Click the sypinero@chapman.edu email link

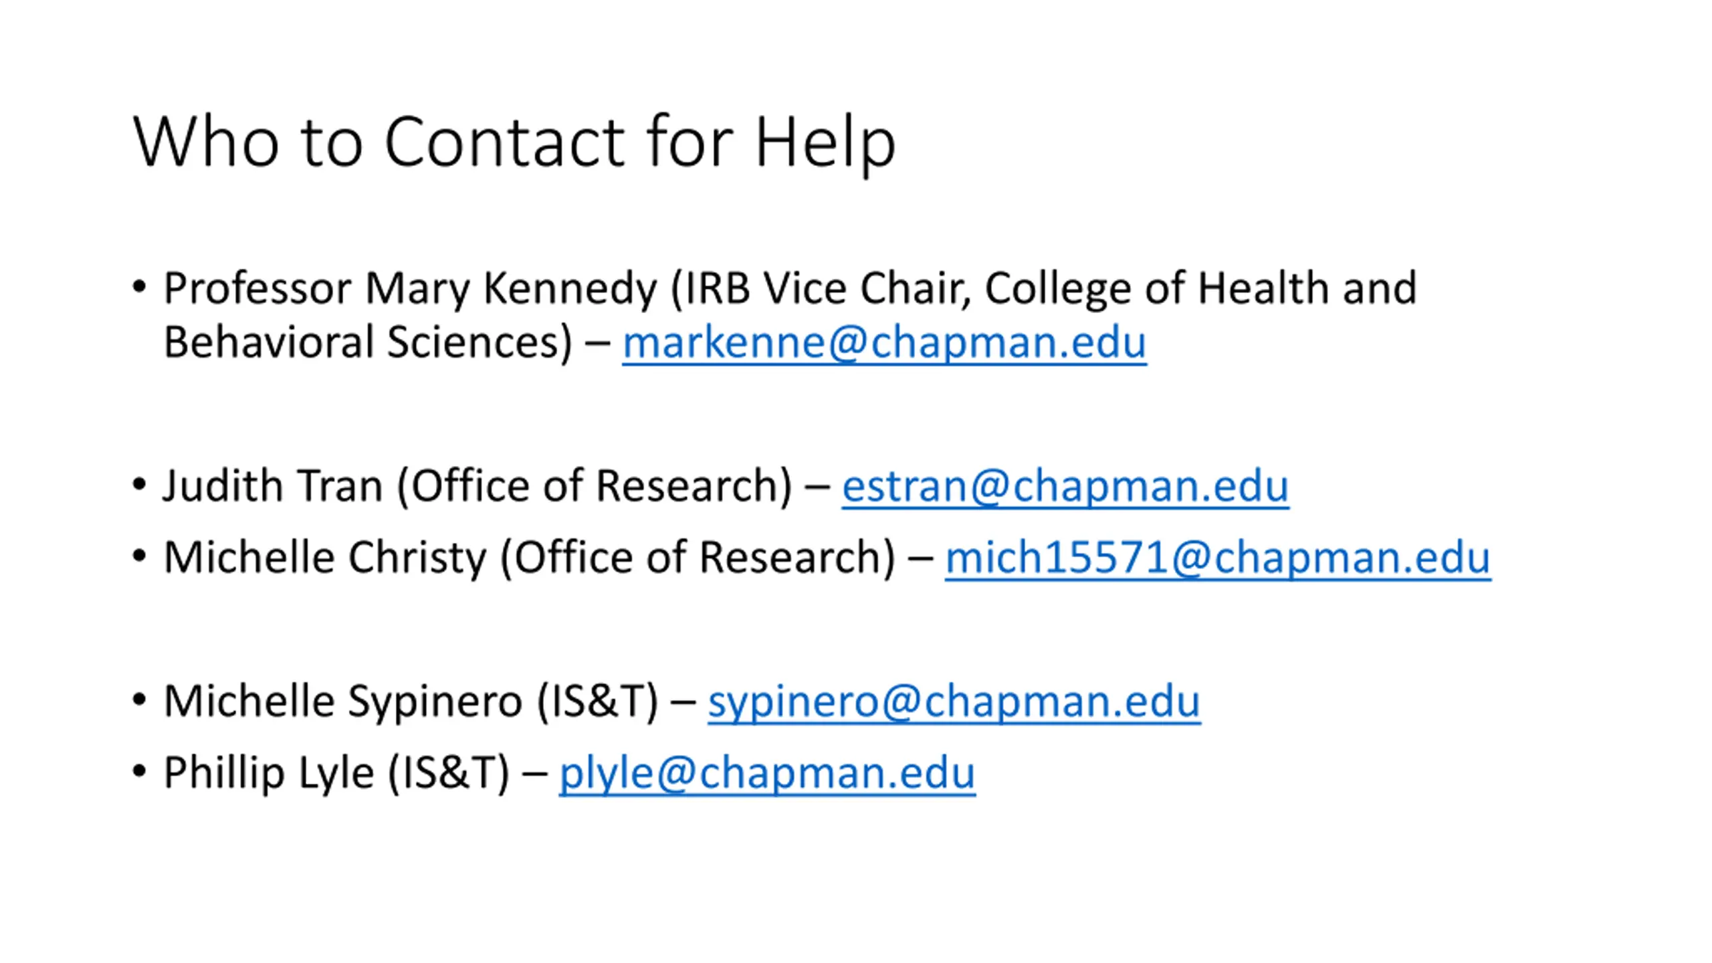954,702
